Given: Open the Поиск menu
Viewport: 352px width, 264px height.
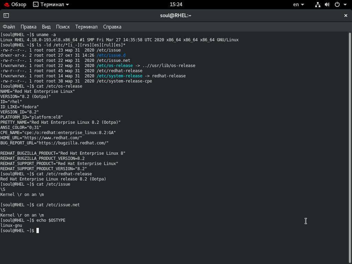Looking at the screenshot, I should pyautogui.click(x=63, y=27).
